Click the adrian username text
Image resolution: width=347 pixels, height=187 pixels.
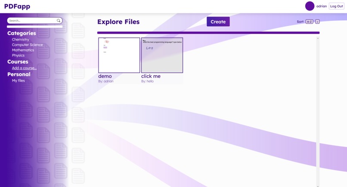322,6
